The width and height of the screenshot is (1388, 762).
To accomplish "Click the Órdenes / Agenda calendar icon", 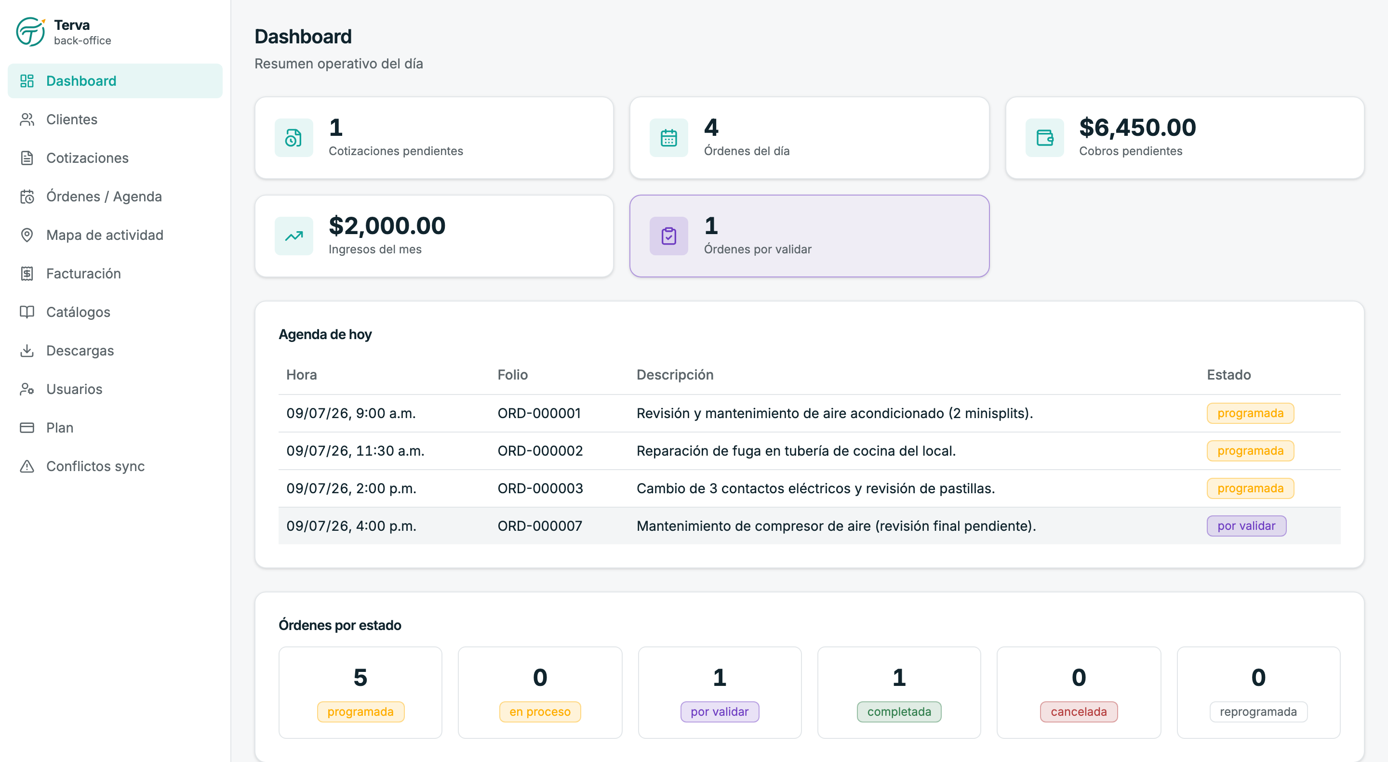I will point(27,197).
